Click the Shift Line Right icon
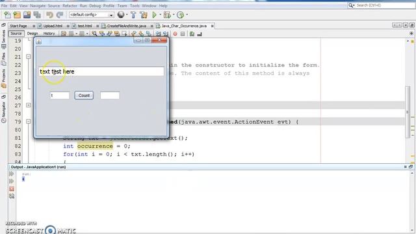The height and width of the screenshot is (234, 416). 166,34
